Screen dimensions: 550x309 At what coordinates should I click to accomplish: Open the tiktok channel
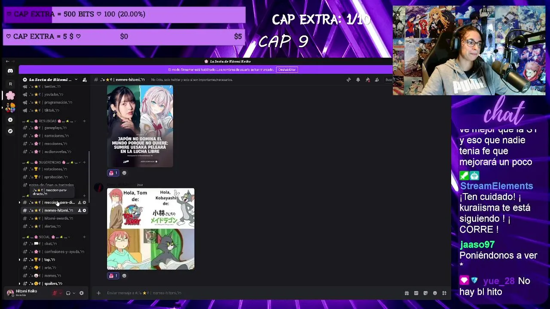[55, 110]
